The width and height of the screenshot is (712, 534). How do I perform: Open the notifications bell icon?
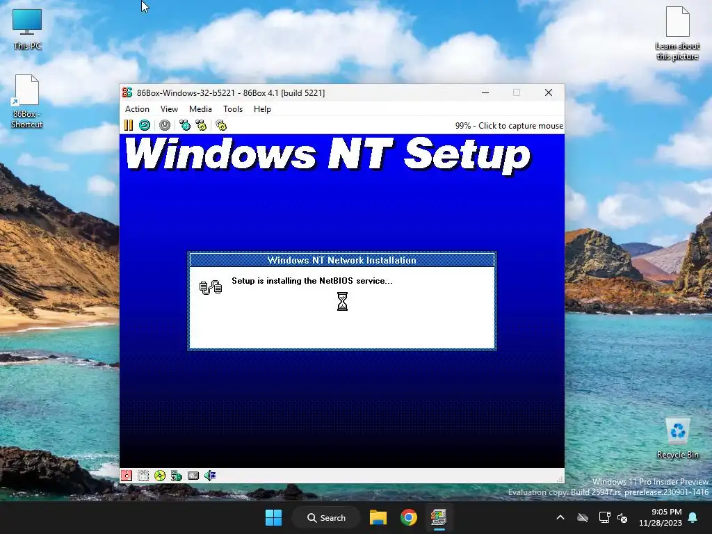point(693,517)
